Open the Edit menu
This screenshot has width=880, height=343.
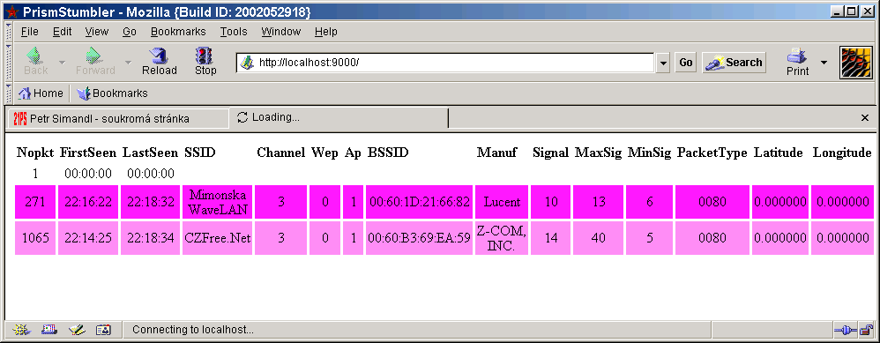pyautogui.click(x=62, y=32)
